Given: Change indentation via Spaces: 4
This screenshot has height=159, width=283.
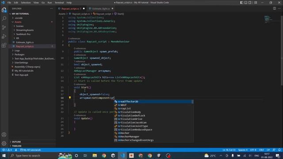Looking at the screenshot, I should (x=243, y=150).
